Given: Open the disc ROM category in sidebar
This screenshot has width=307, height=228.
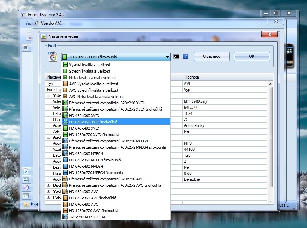Looking at the screenshot, I should pos(26,187).
